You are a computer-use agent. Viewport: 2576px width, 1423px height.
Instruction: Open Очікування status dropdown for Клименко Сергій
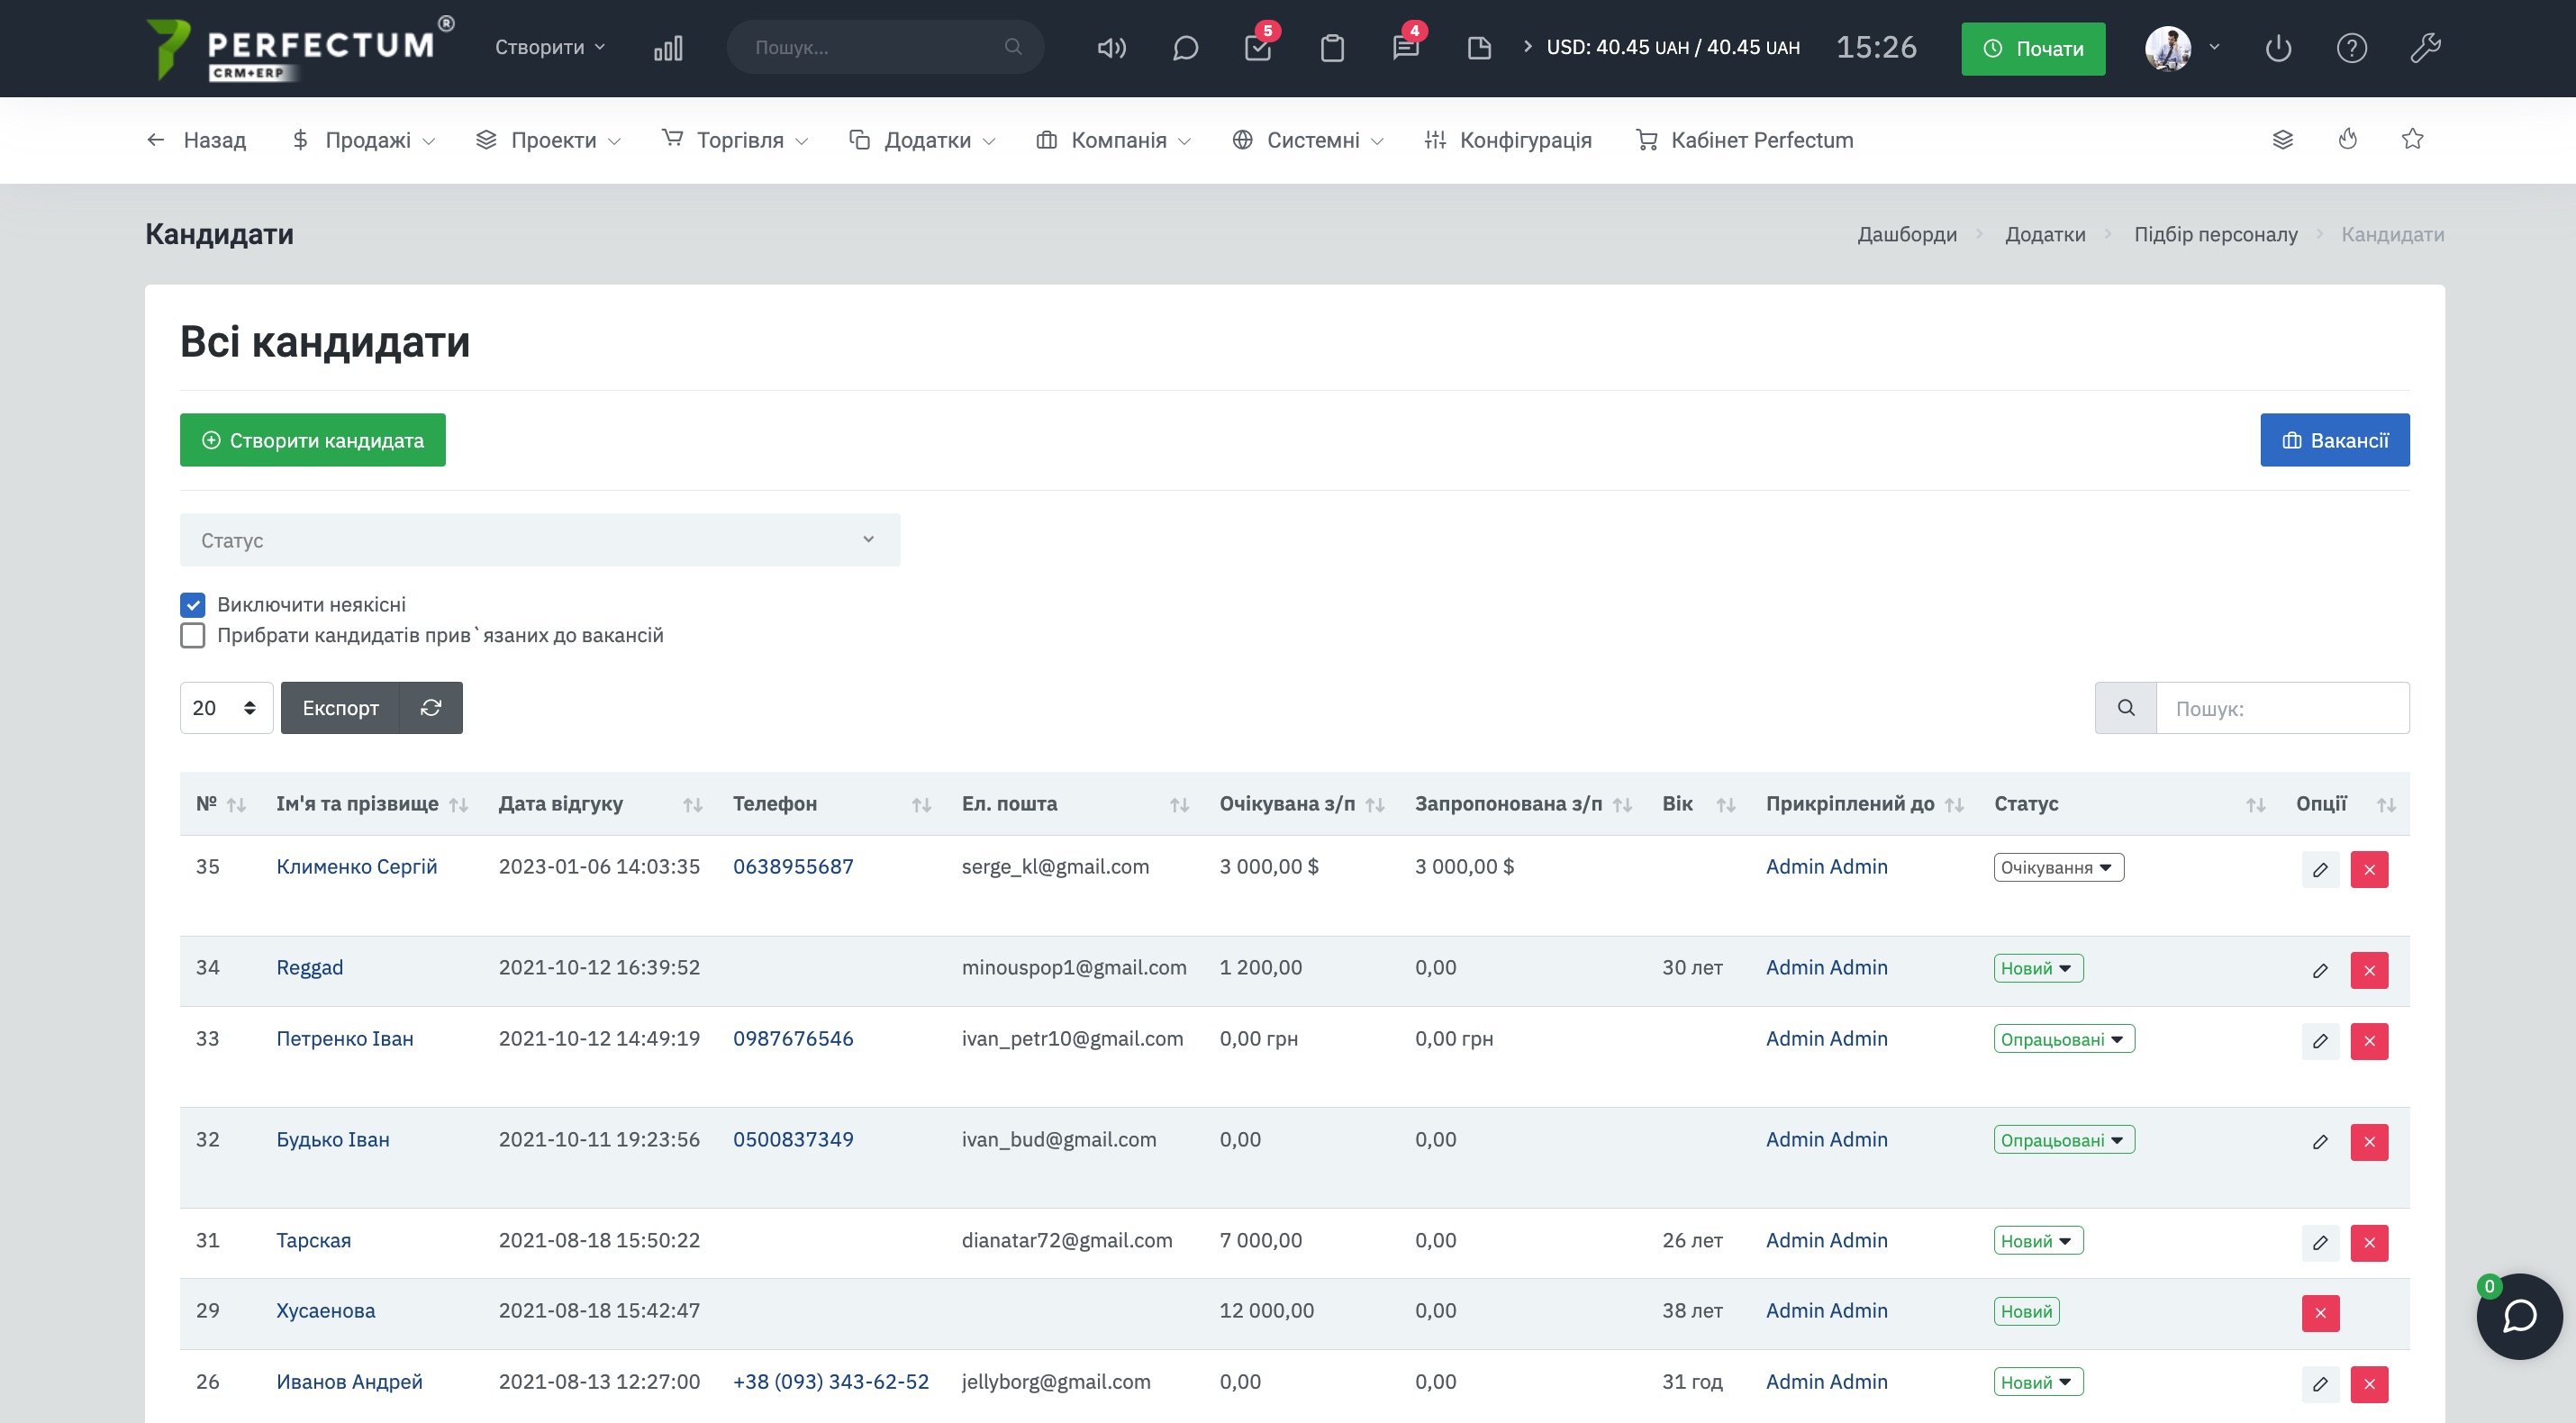point(2058,867)
